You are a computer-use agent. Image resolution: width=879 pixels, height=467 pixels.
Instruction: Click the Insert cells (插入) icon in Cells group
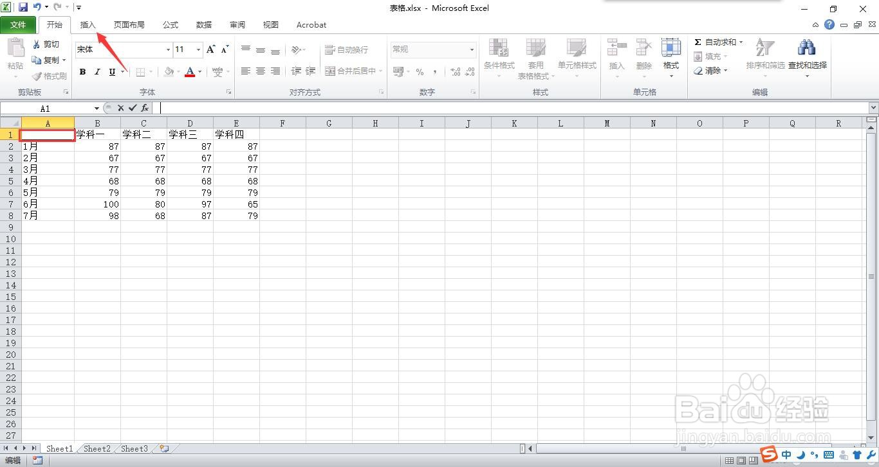point(616,48)
